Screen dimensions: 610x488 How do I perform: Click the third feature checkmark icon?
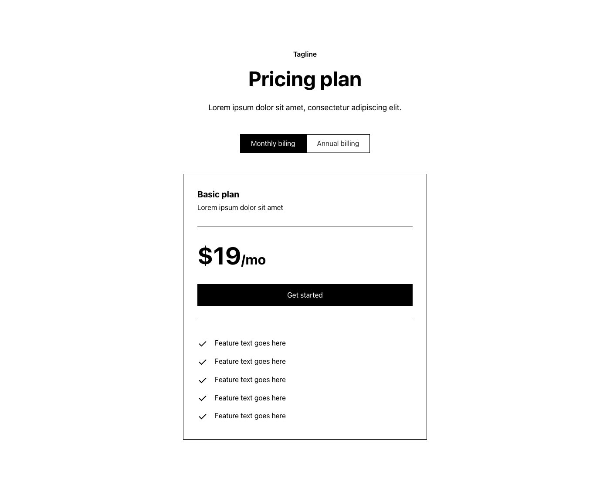coord(203,380)
